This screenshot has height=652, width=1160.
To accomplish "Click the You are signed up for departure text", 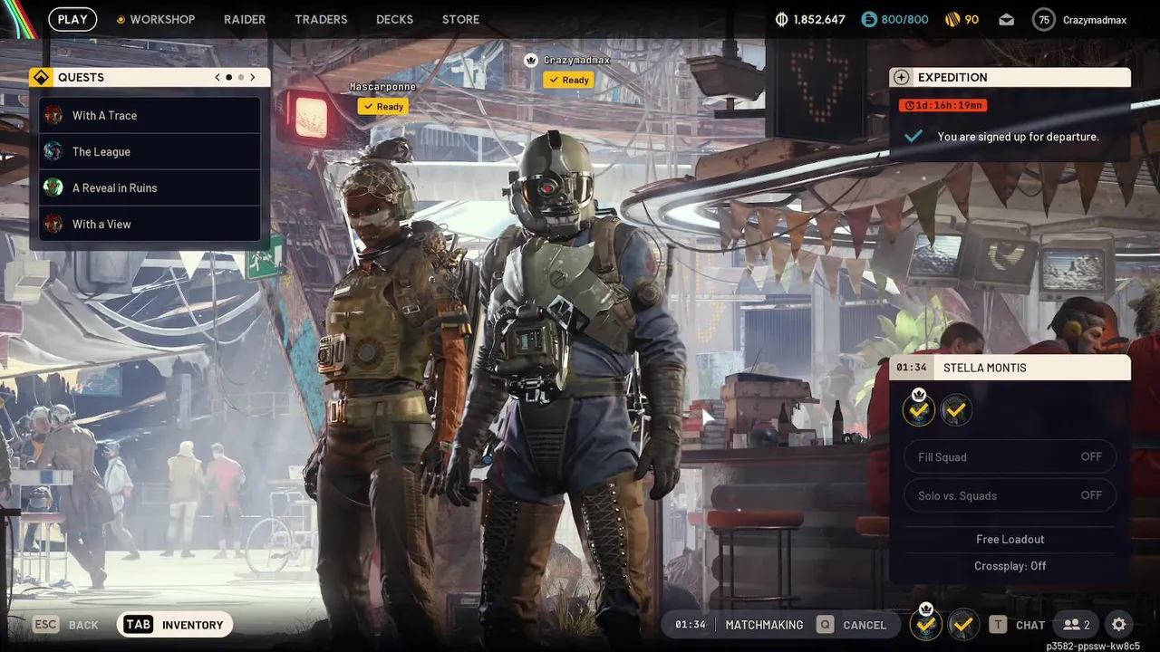I will (1018, 137).
